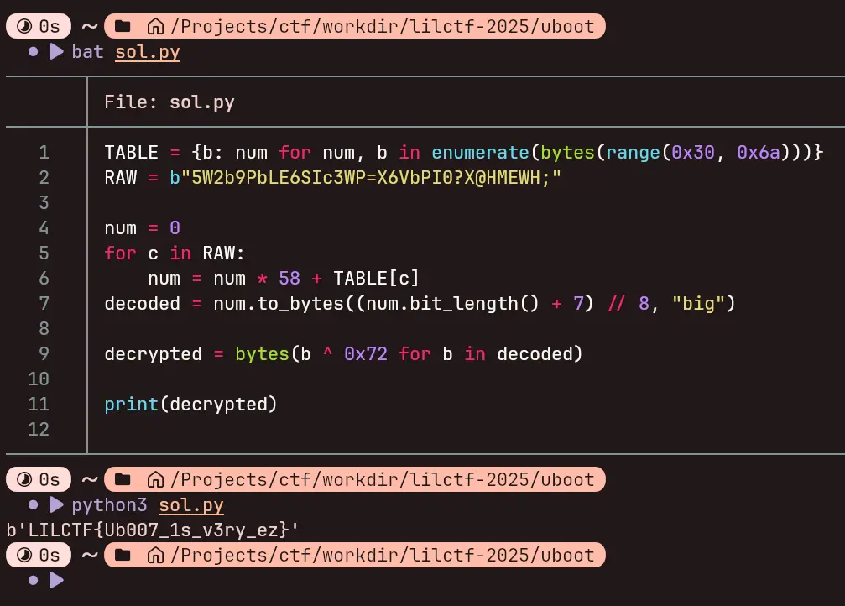The width and height of the screenshot is (845, 606).
Task: Click the "File: sol.py" header text
Action: pyautogui.click(x=170, y=102)
